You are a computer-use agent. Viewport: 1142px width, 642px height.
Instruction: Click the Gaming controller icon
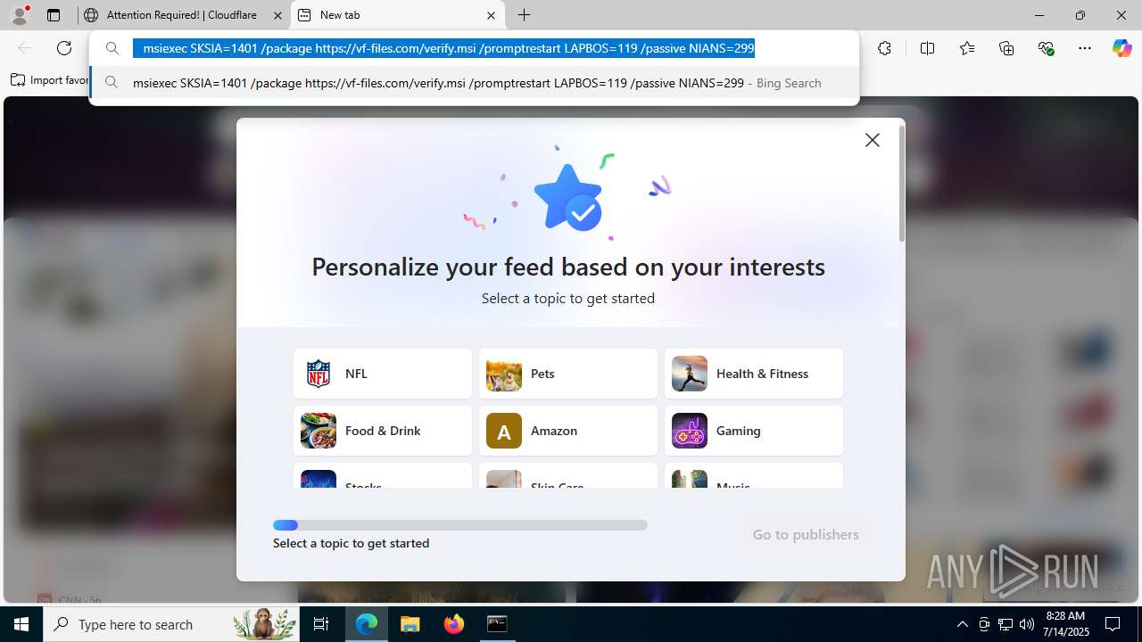(x=690, y=431)
